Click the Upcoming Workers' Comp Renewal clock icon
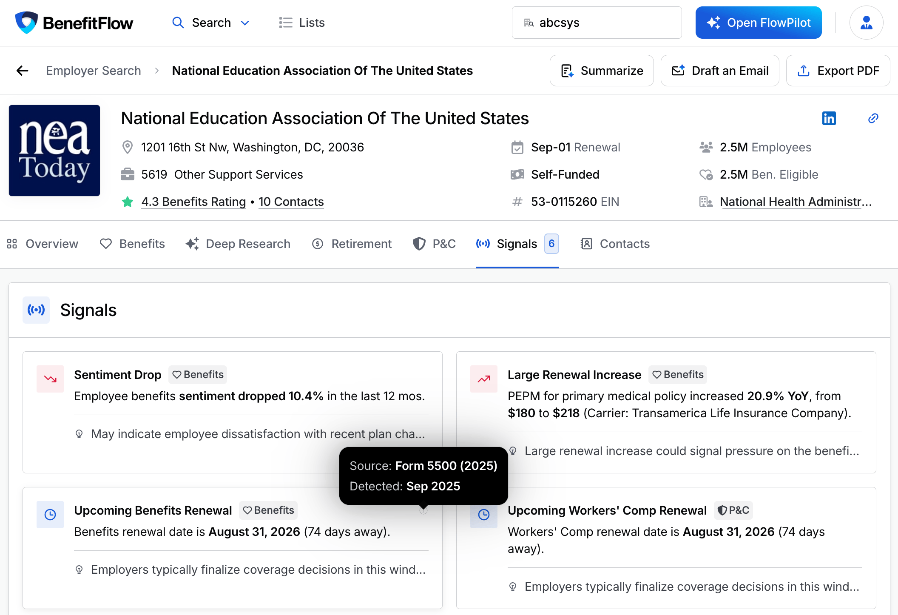This screenshot has width=898, height=615. 484,515
